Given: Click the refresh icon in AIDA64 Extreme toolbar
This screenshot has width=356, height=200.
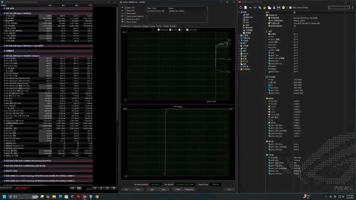Looking at the screenshot, I should (241, 7).
